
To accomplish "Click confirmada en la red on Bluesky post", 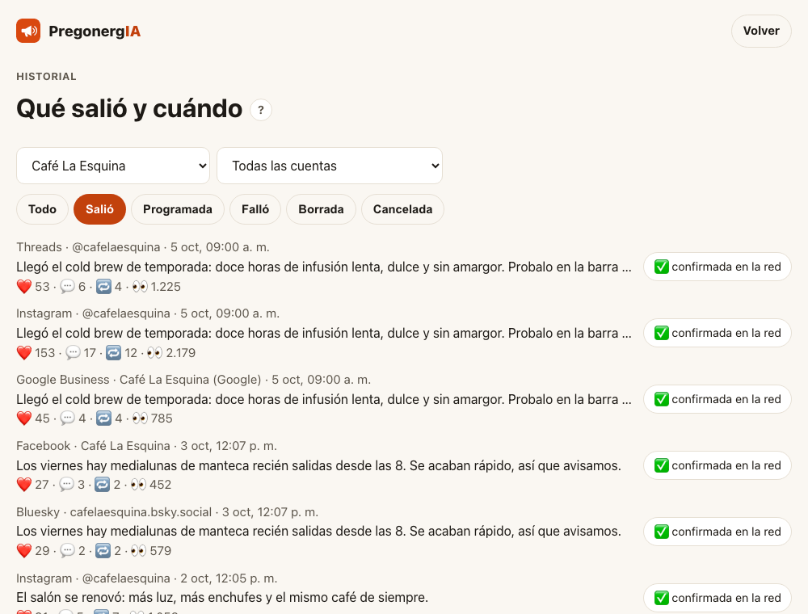I will (718, 532).
